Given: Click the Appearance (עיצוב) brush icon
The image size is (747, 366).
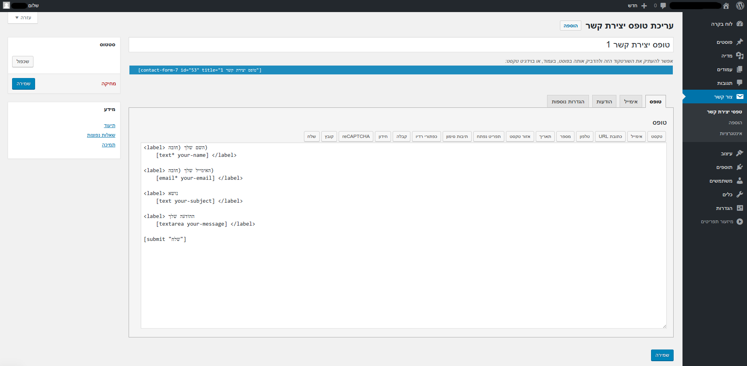Looking at the screenshot, I should tap(739, 153).
